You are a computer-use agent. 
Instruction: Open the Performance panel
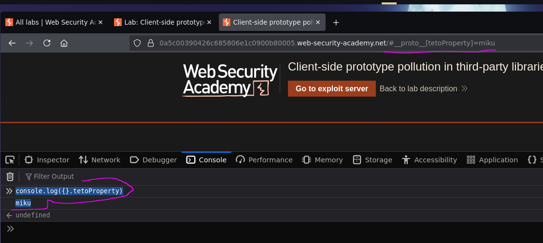(x=264, y=160)
